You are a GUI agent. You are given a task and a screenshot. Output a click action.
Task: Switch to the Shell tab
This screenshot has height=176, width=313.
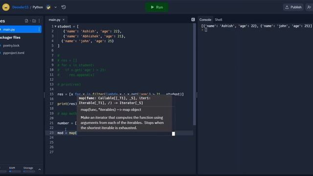coord(219,20)
